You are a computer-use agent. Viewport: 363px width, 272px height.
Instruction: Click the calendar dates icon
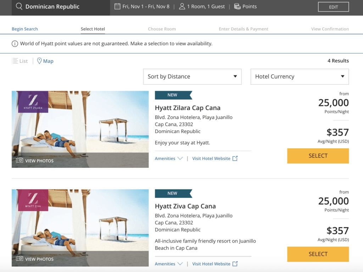click(x=117, y=6)
